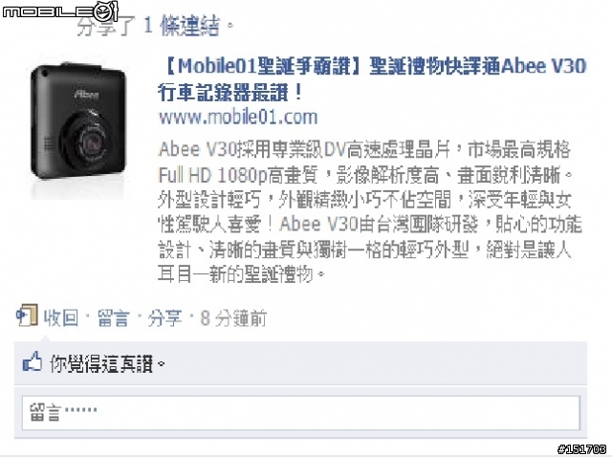Click the Abee V30 description paragraph
Screen dimensions: 612x457
370,211
